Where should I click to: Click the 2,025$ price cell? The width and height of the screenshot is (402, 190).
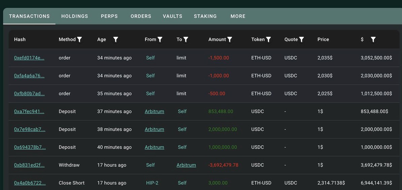point(325,94)
